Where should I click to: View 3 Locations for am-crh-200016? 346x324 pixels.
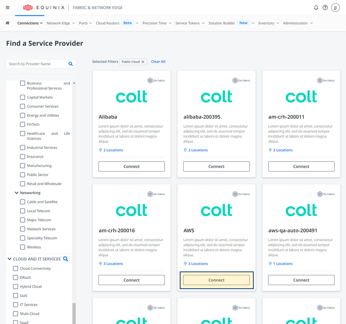(x=113, y=264)
